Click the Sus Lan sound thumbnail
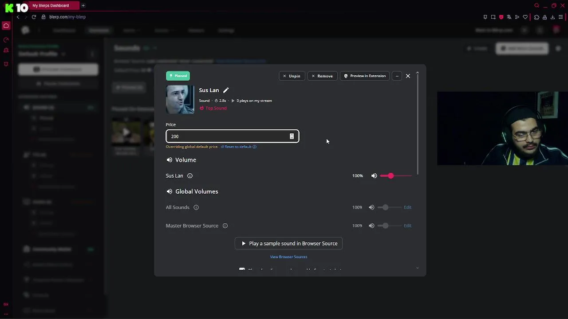The height and width of the screenshot is (319, 568). point(180,100)
